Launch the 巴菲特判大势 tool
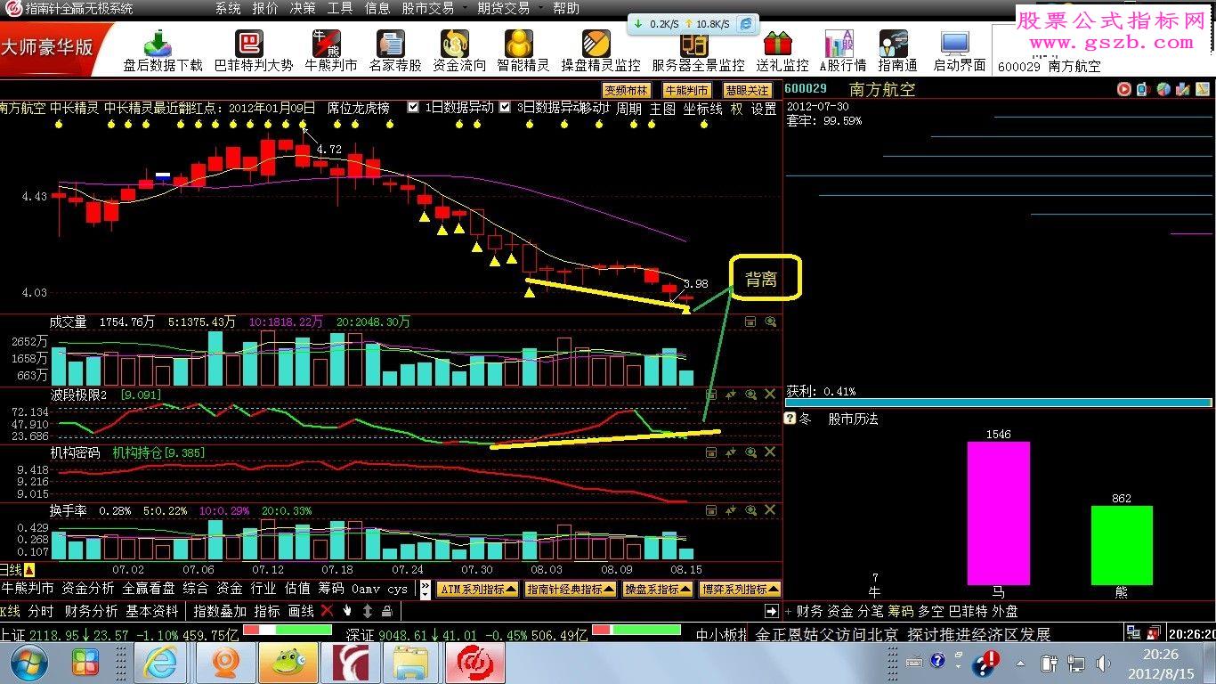This screenshot has width=1216, height=684. 254,51
